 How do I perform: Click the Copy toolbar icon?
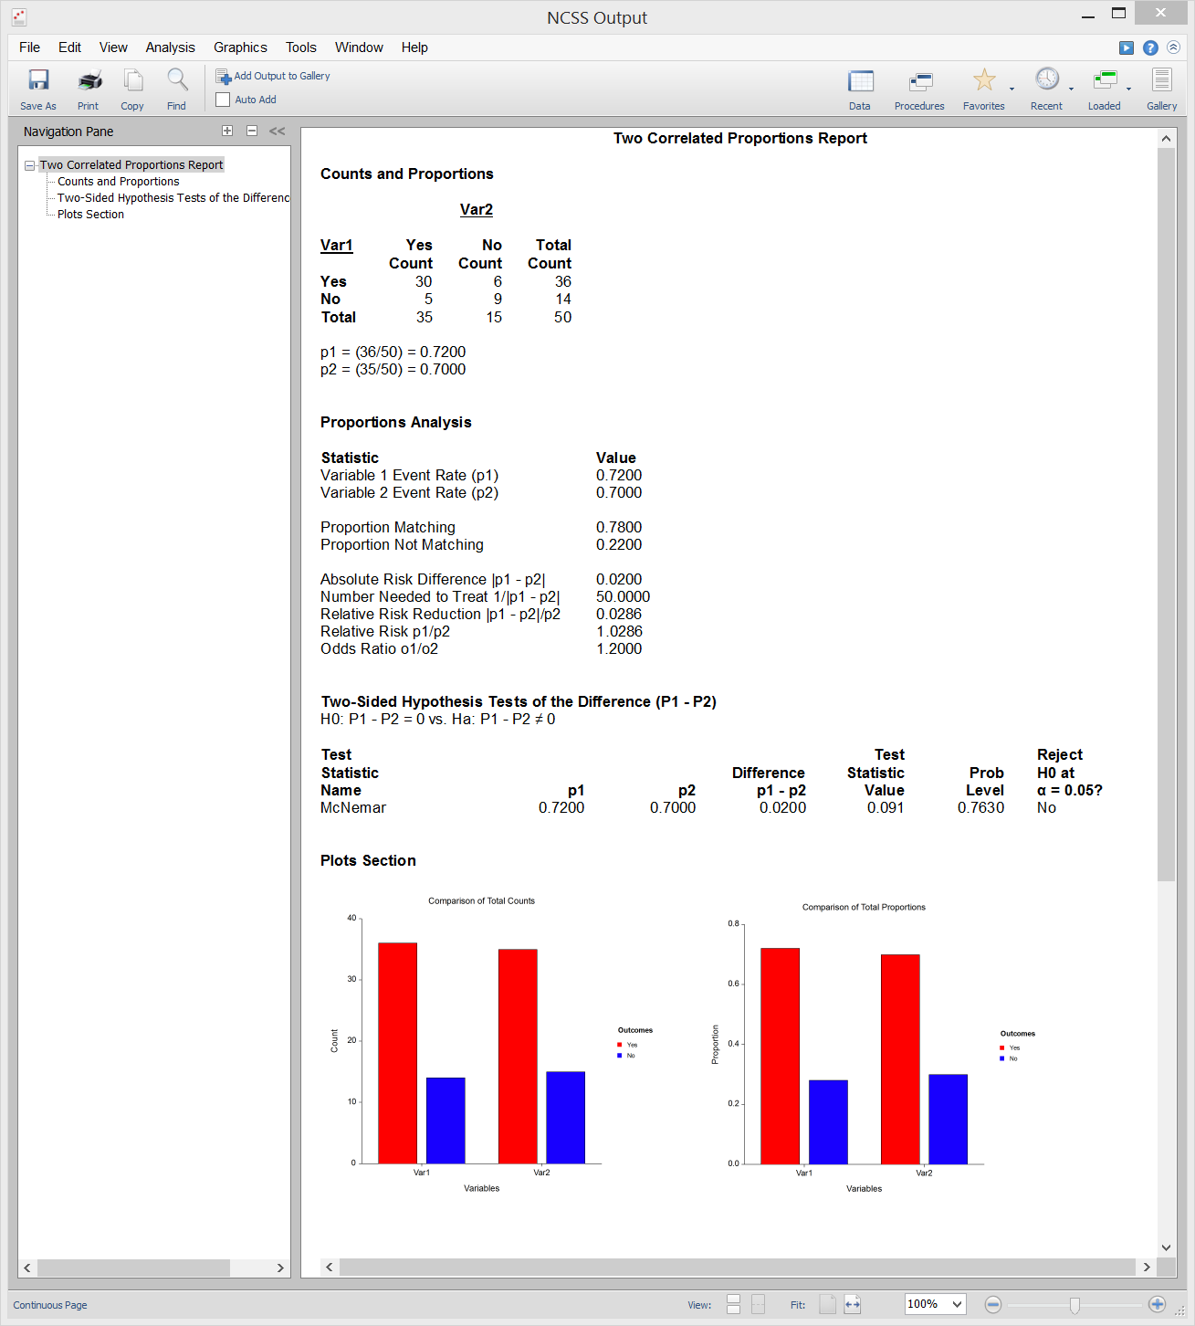133,80
